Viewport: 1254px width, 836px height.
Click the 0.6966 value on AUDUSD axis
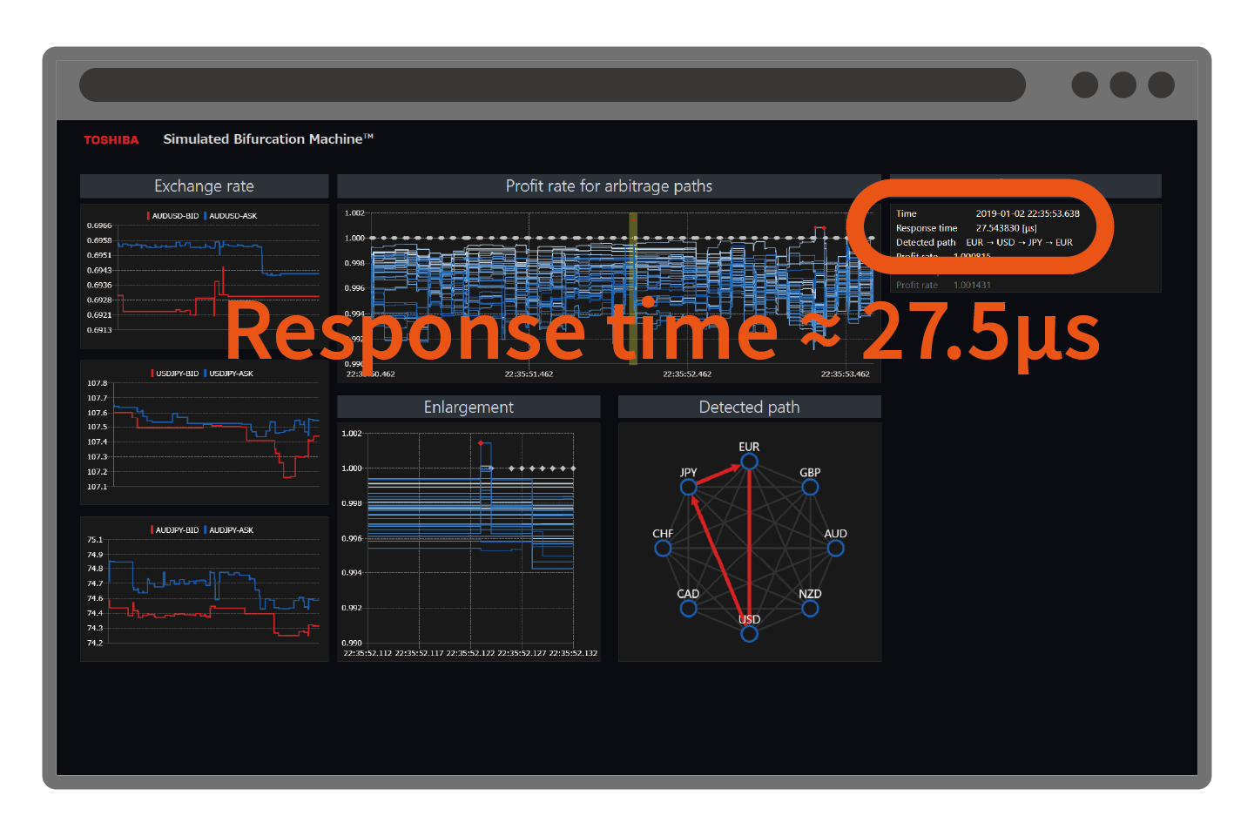click(99, 226)
